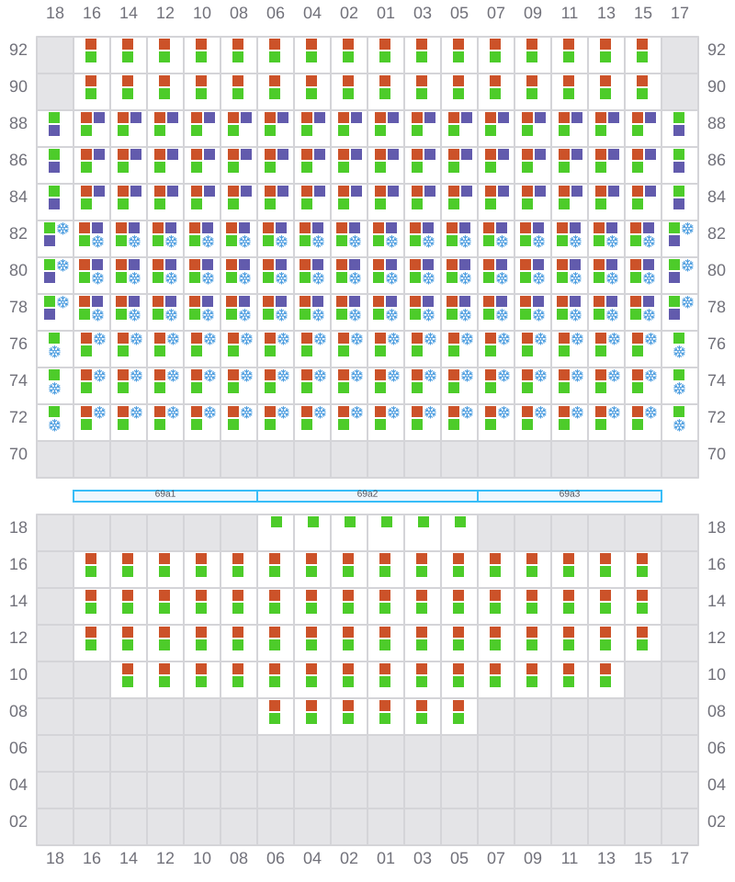Click the empty grey cell at tier 92, row 18

coord(55,55)
